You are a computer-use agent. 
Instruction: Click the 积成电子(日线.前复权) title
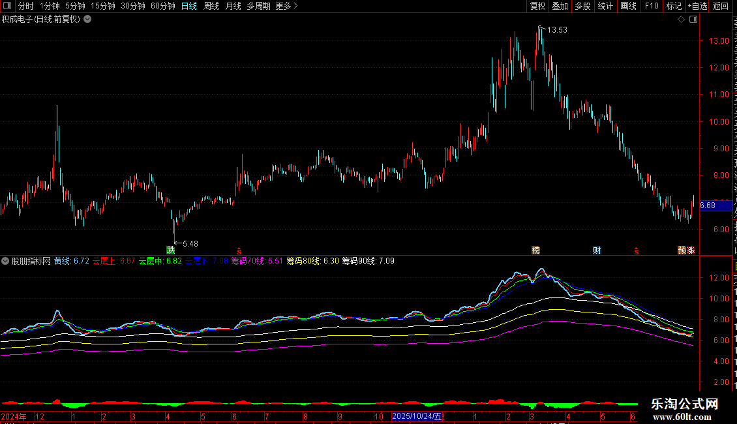click(41, 20)
